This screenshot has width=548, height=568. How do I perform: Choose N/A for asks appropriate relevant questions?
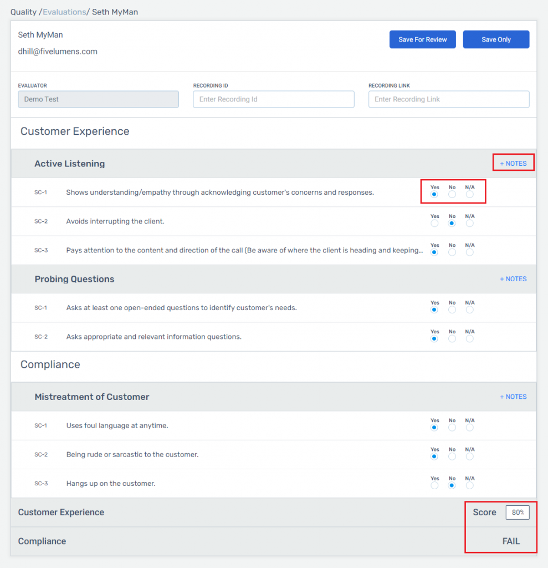pos(469,339)
